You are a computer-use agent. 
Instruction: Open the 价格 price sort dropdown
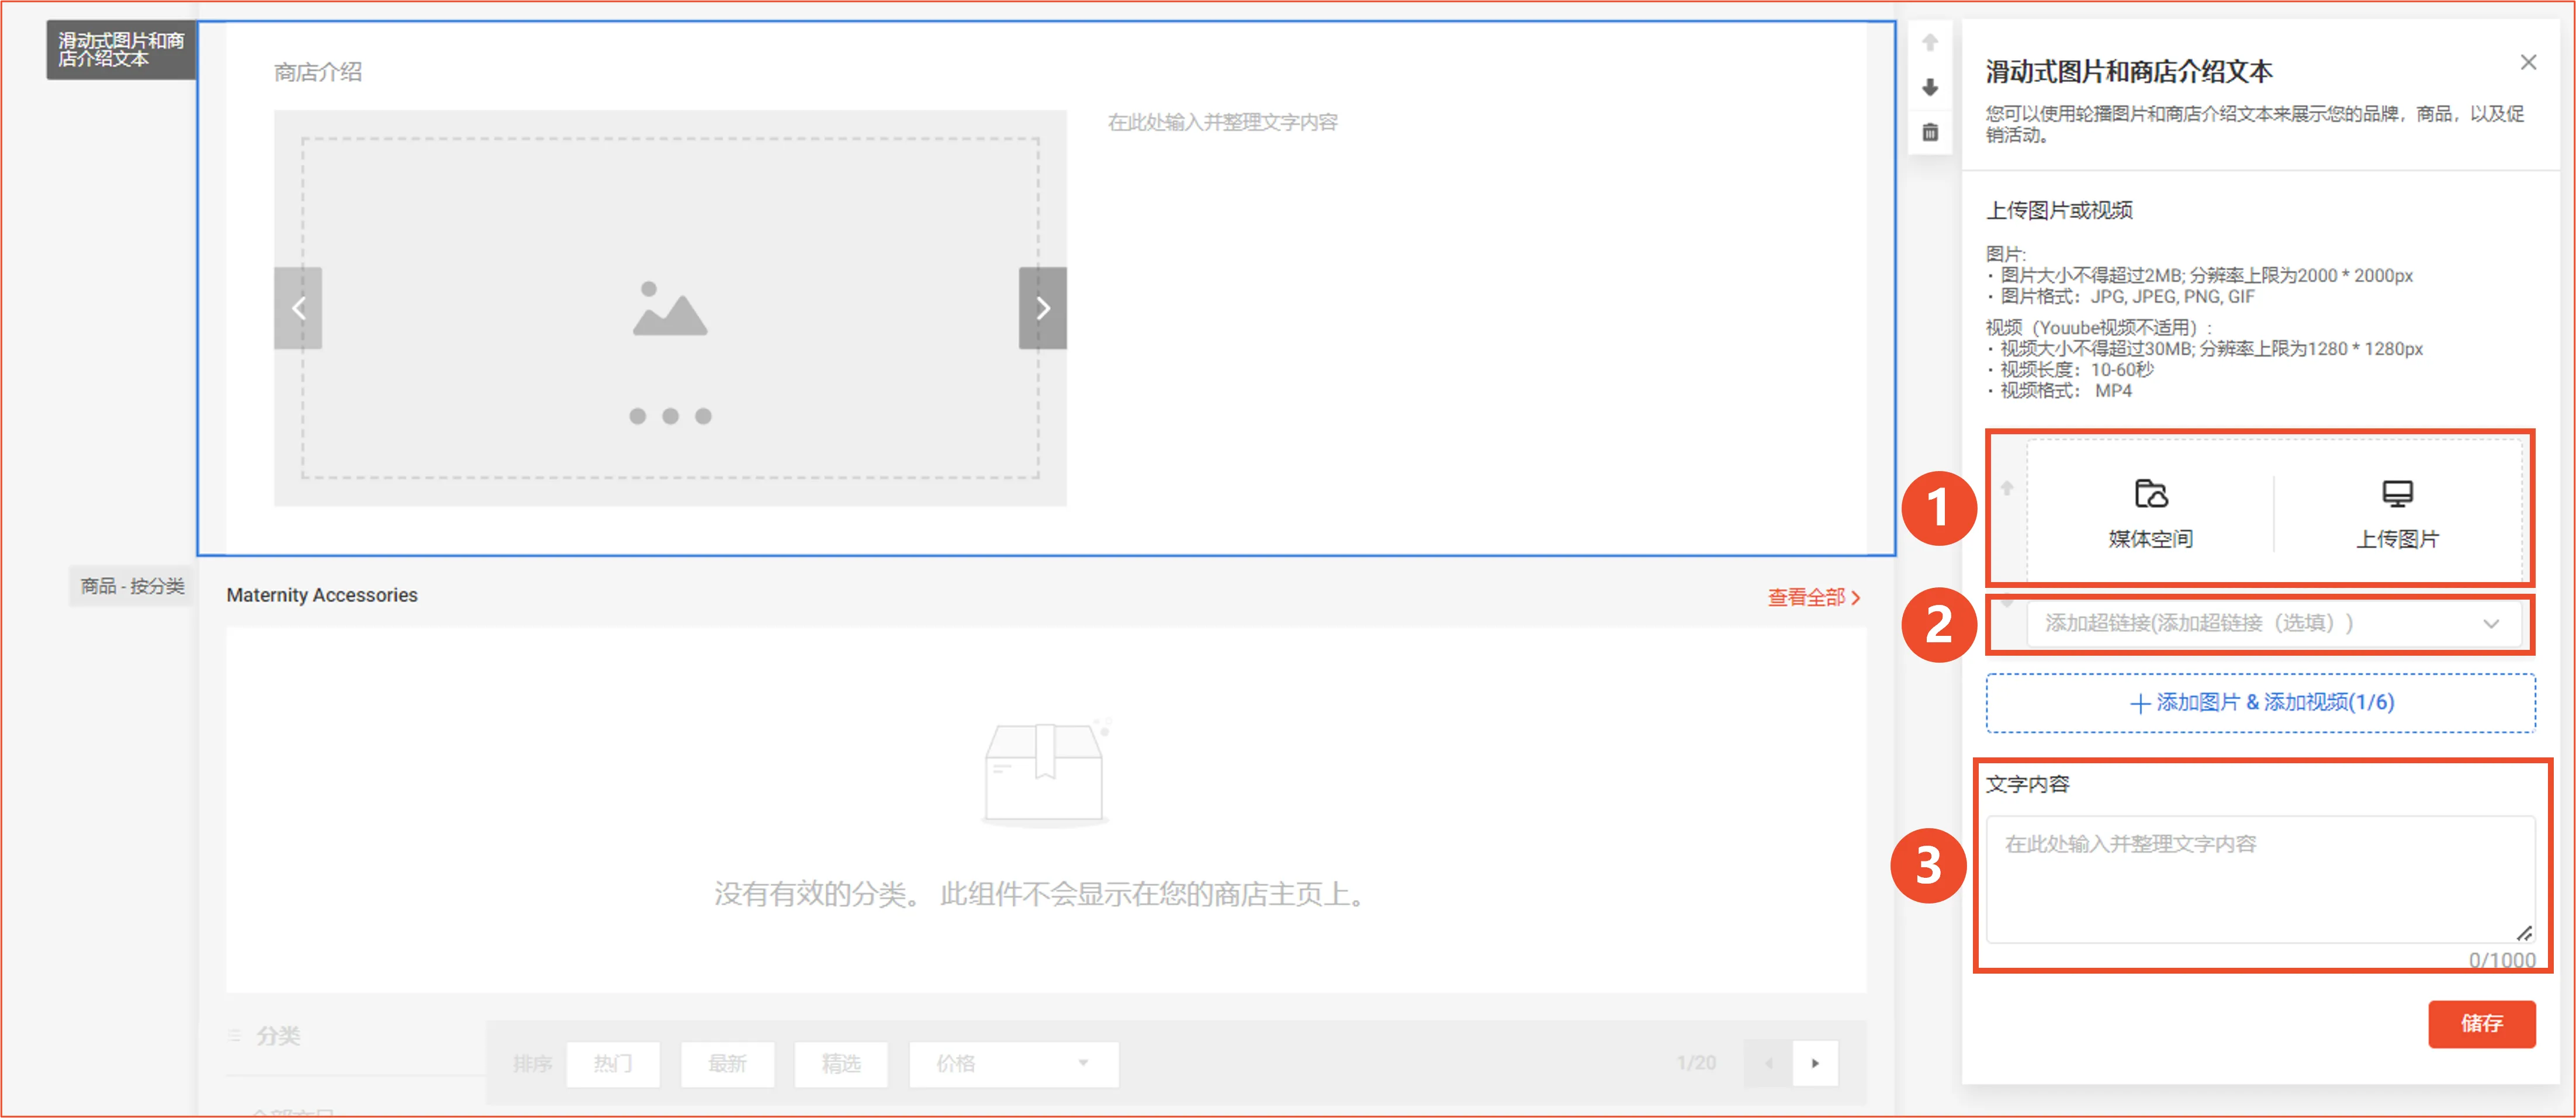click(x=1012, y=1064)
